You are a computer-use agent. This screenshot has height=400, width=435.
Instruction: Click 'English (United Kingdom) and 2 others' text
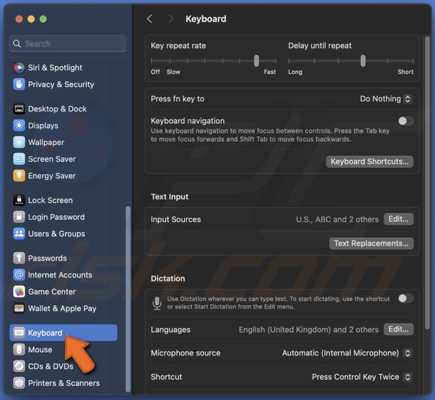tap(308, 330)
